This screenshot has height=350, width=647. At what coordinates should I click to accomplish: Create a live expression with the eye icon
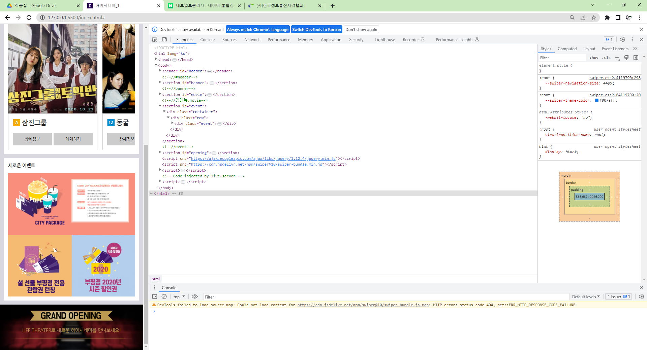click(x=195, y=296)
